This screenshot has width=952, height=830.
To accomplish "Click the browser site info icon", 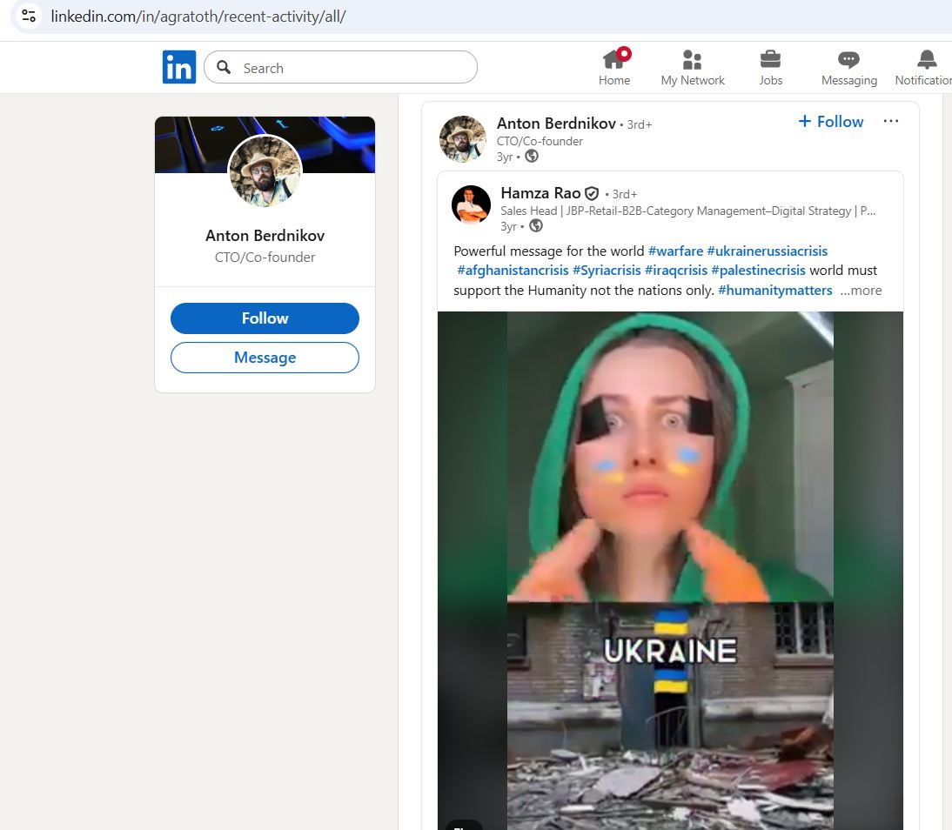I will [x=29, y=17].
